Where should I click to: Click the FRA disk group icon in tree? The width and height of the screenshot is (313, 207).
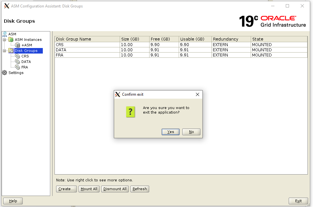(18, 67)
